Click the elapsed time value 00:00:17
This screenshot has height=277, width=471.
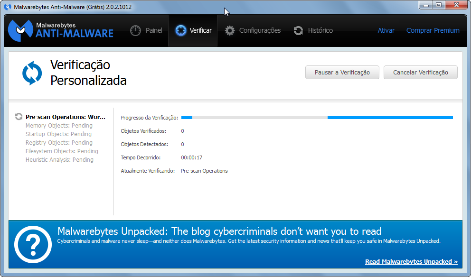tap(192, 157)
